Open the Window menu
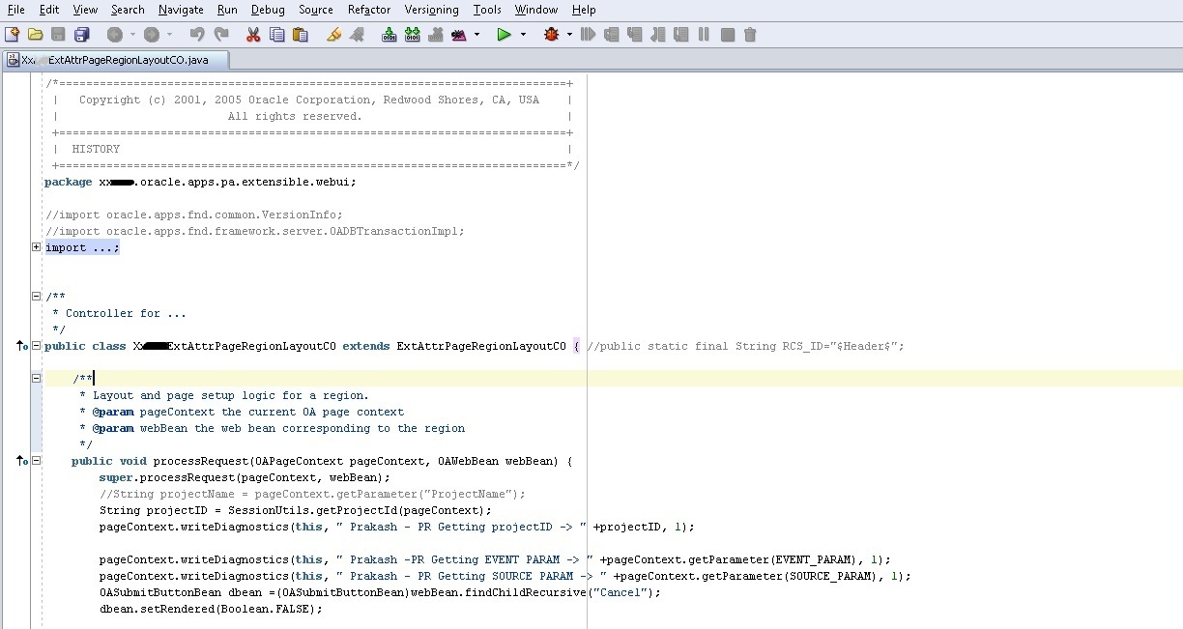The height and width of the screenshot is (629, 1183). 535,10
